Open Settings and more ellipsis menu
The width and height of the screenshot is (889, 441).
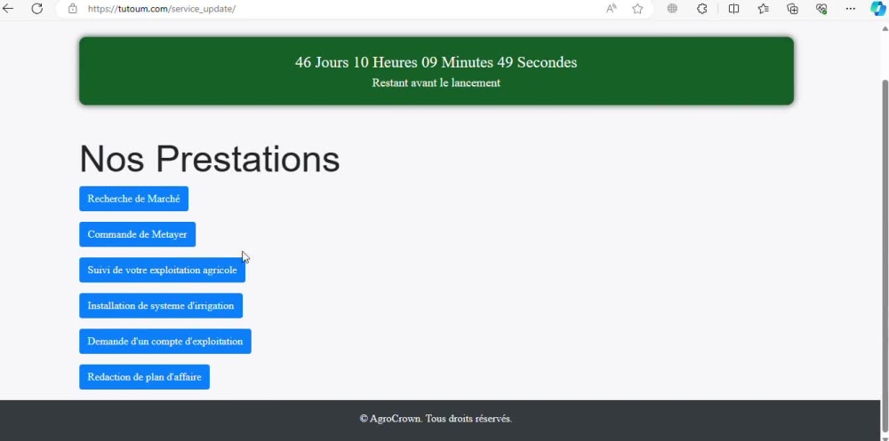(x=851, y=9)
